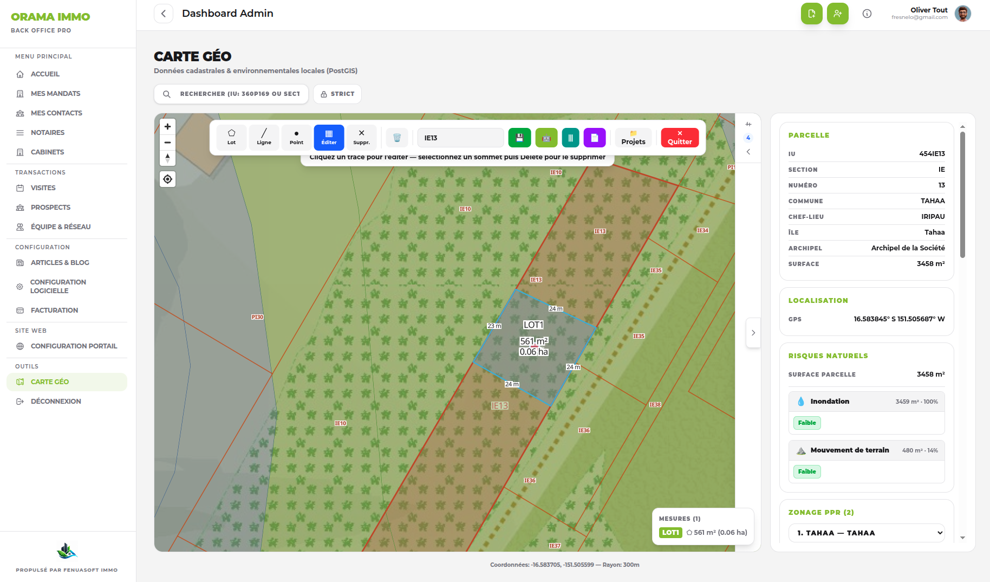Zoom out on the map
Viewport: 990px width, 582px height.
[168, 143]
